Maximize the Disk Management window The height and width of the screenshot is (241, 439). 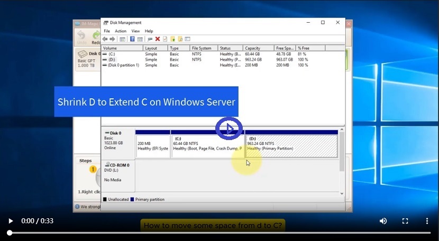pyautogui.click(x=323, y=23)
